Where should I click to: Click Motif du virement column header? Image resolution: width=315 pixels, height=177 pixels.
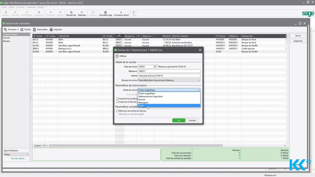pos(193,36)
